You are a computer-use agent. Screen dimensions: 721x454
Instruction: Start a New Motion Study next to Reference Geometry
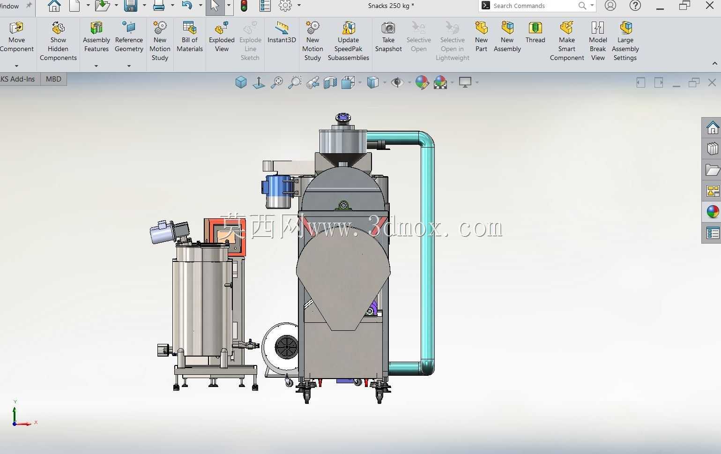tap(160, 41)
